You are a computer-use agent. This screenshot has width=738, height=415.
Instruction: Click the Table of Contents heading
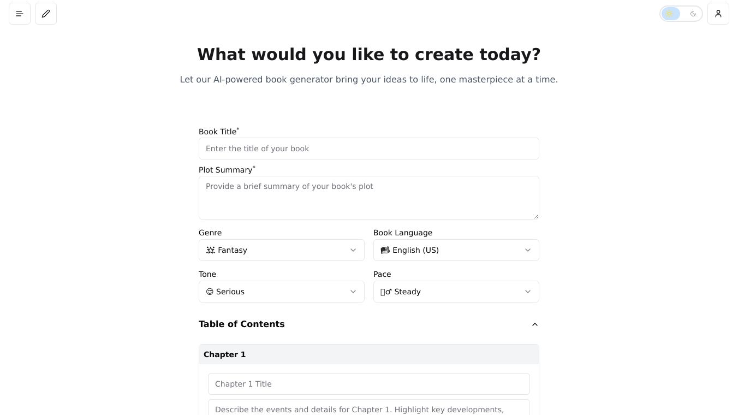click(241, 324)
